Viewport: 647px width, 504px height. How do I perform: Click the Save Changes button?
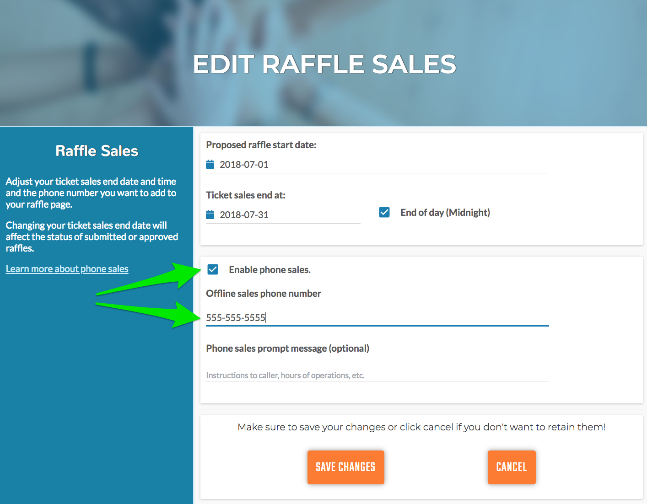[345, 467]
